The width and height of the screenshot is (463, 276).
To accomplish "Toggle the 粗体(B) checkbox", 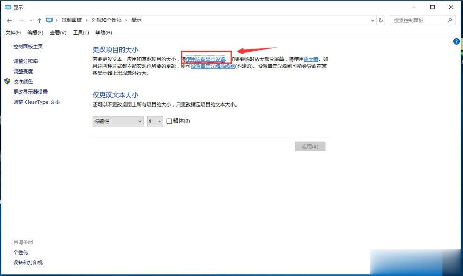I will (169, 121).
